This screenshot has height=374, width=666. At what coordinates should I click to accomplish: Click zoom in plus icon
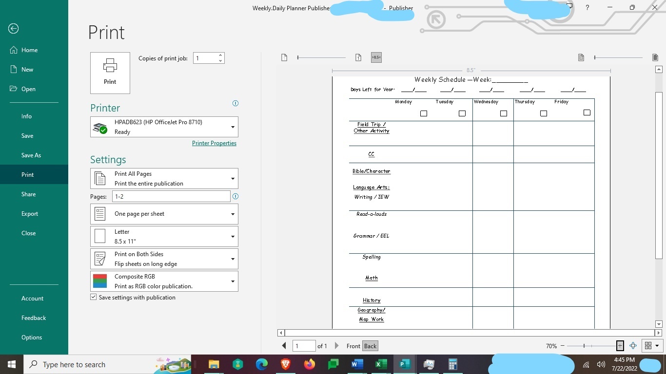(619, 346)
